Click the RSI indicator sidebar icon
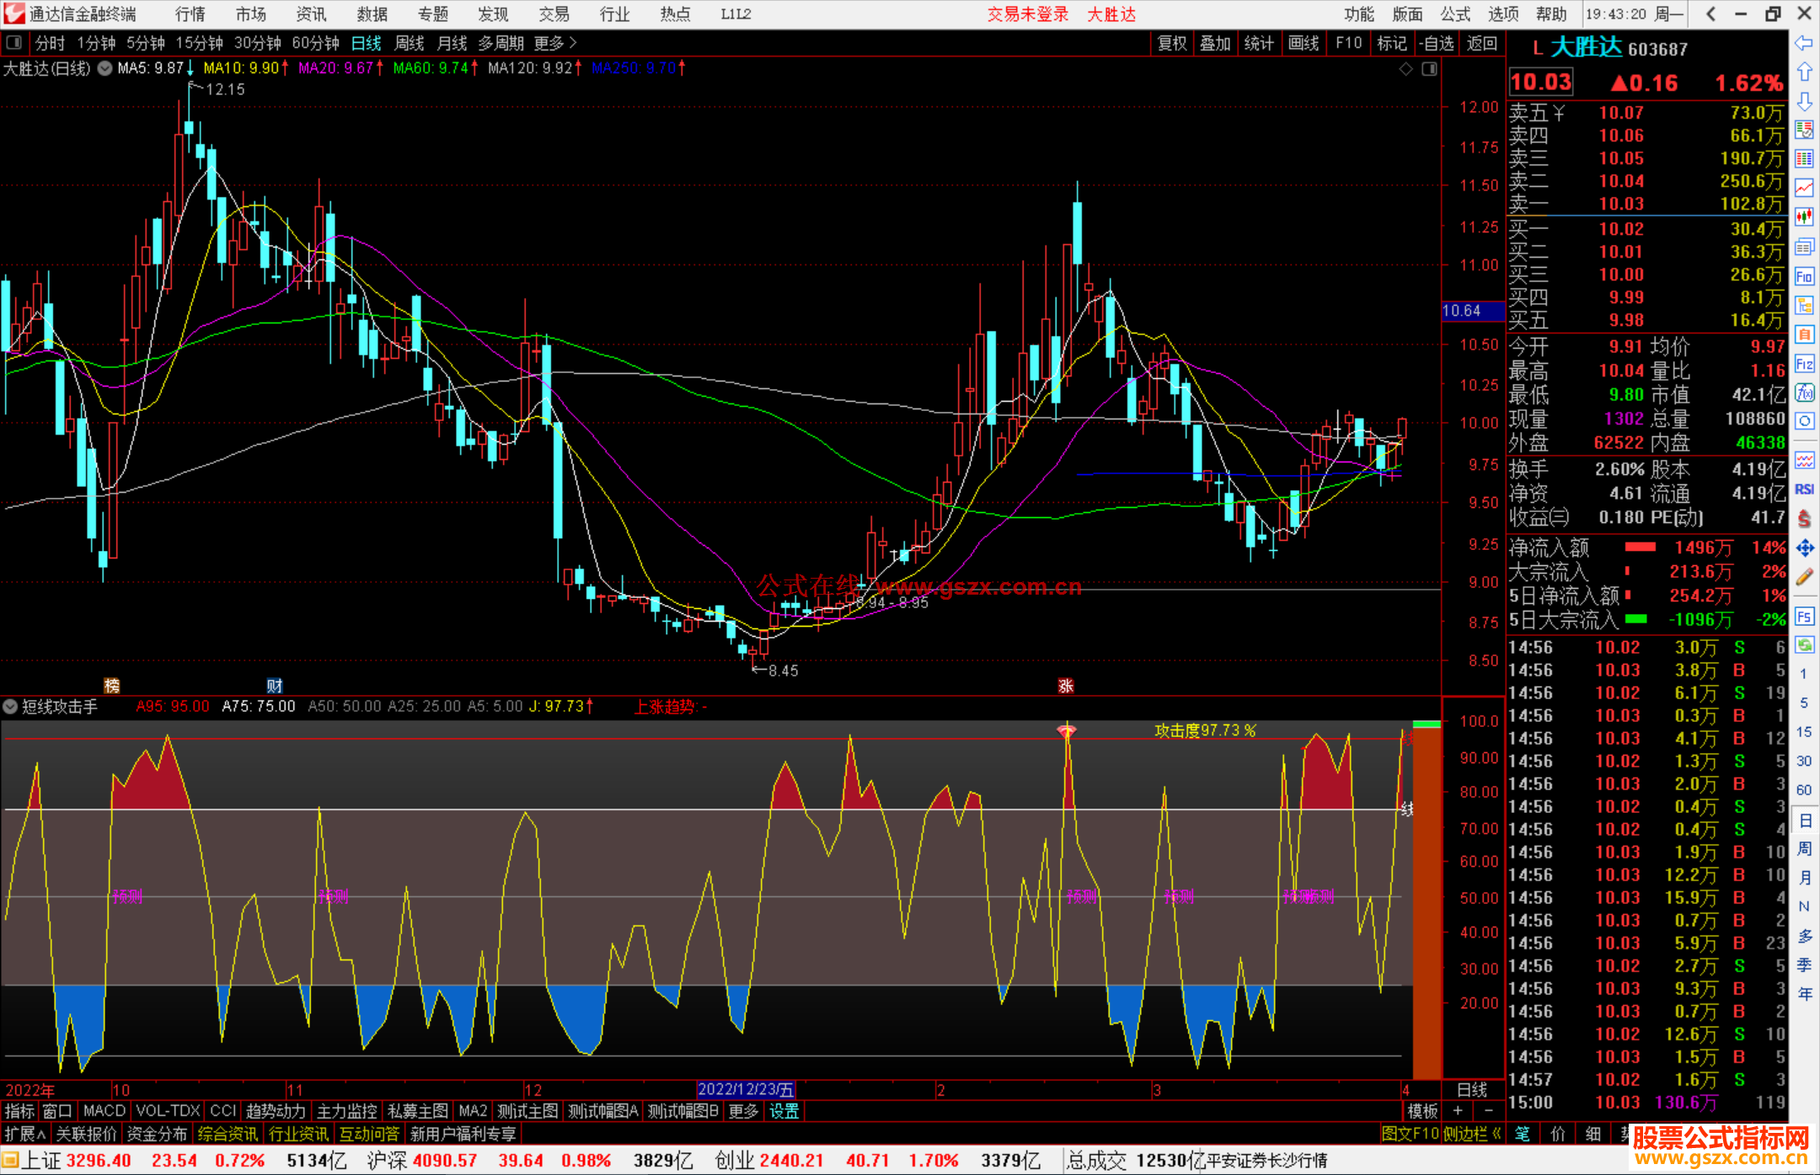Viewport: 1820px width, 1175px height. click(1804, 489)
